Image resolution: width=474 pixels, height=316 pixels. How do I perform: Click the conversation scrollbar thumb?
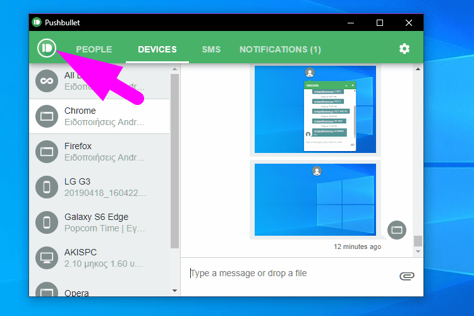[418, 241]
